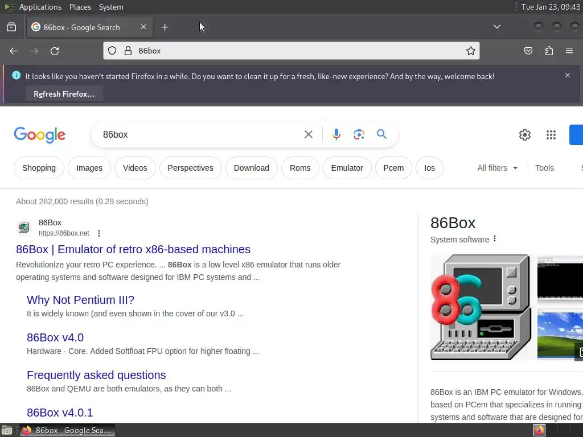Switch to Images results
Viewport: 583px width, 437px height.
tap(89, 168)
